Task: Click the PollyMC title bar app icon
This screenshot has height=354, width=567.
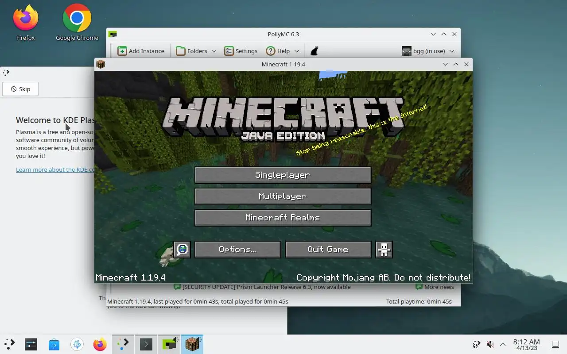Action: [x=113, y=34]
